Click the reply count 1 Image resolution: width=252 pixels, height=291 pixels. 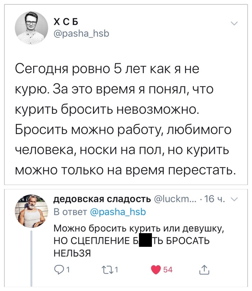click(68, 269)
